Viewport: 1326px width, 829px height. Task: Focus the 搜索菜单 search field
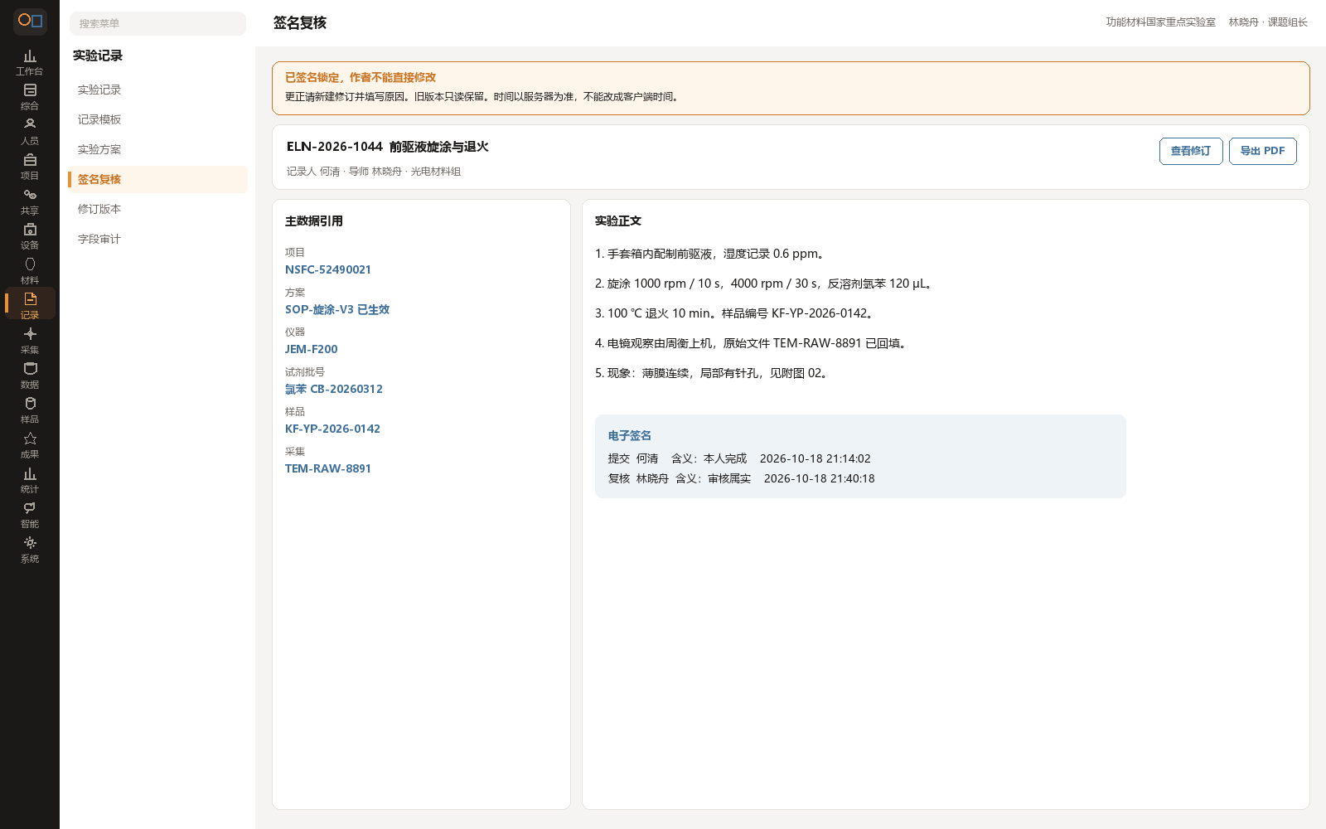157,23
